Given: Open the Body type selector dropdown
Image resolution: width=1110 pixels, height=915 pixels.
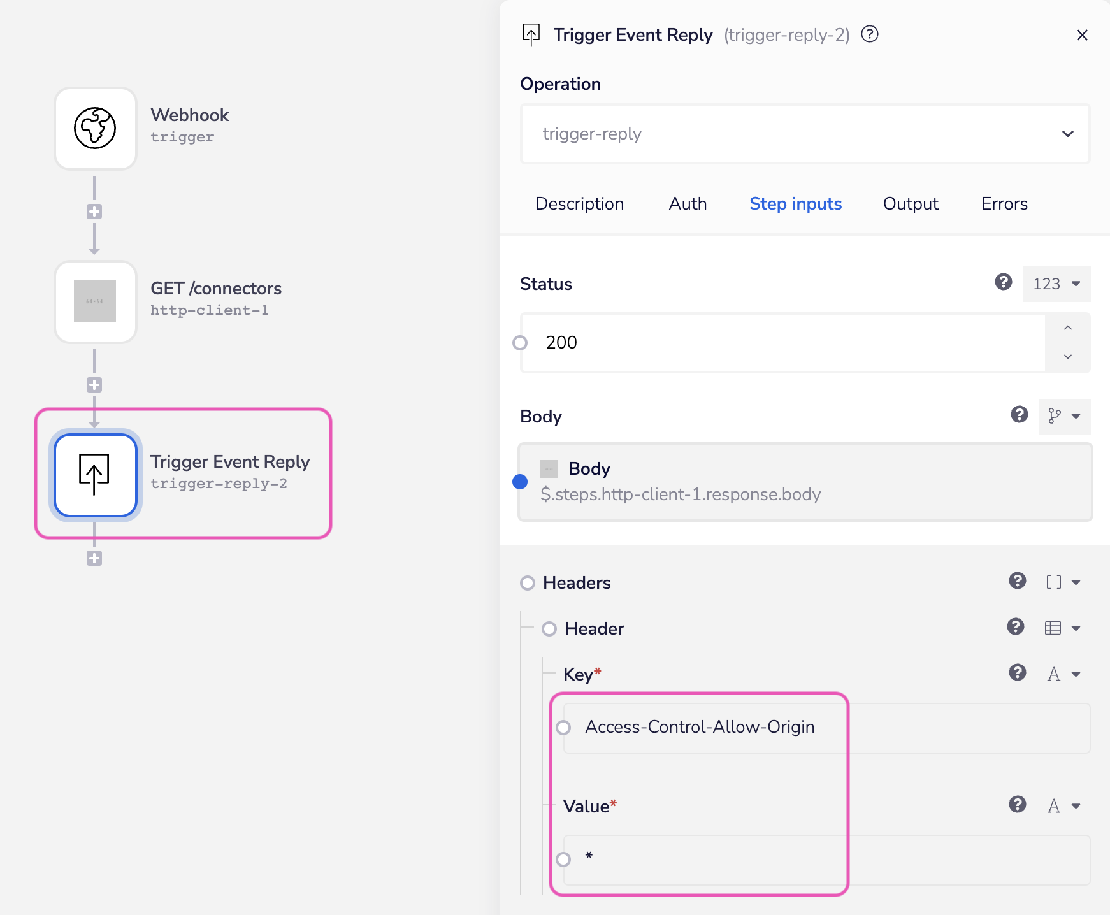Looking at the screenshot, I should click(1063, 416).
